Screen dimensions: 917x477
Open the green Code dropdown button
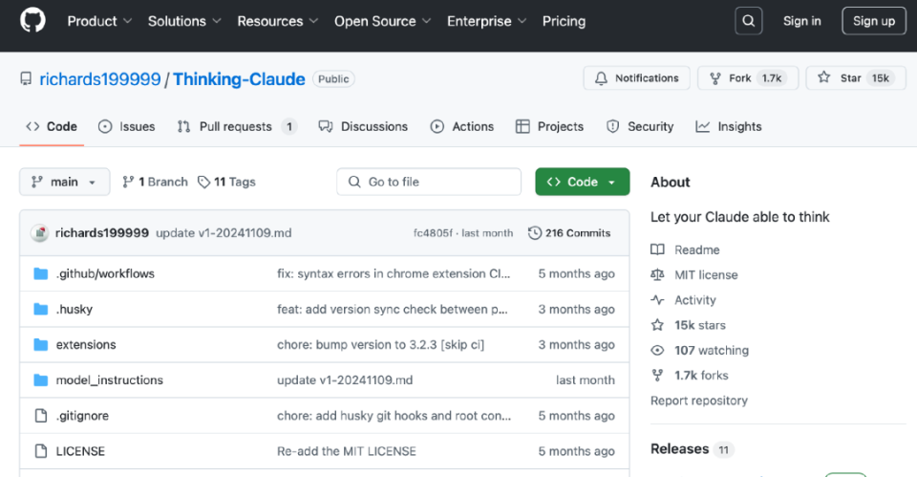pyautogui.click(x=583, y=182)
